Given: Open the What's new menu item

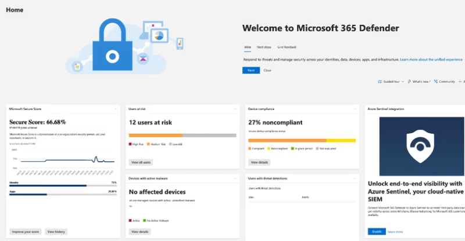Looking at the screenshot, I should point(419,82).
